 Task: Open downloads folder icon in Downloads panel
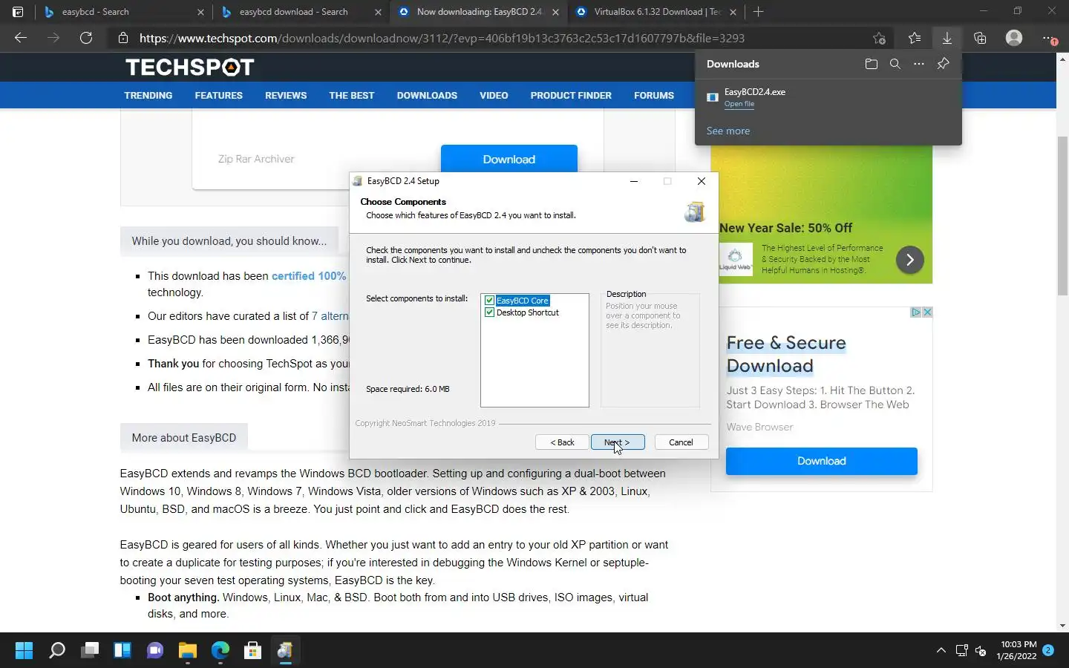pyautogui.click(x=872, y=64)
